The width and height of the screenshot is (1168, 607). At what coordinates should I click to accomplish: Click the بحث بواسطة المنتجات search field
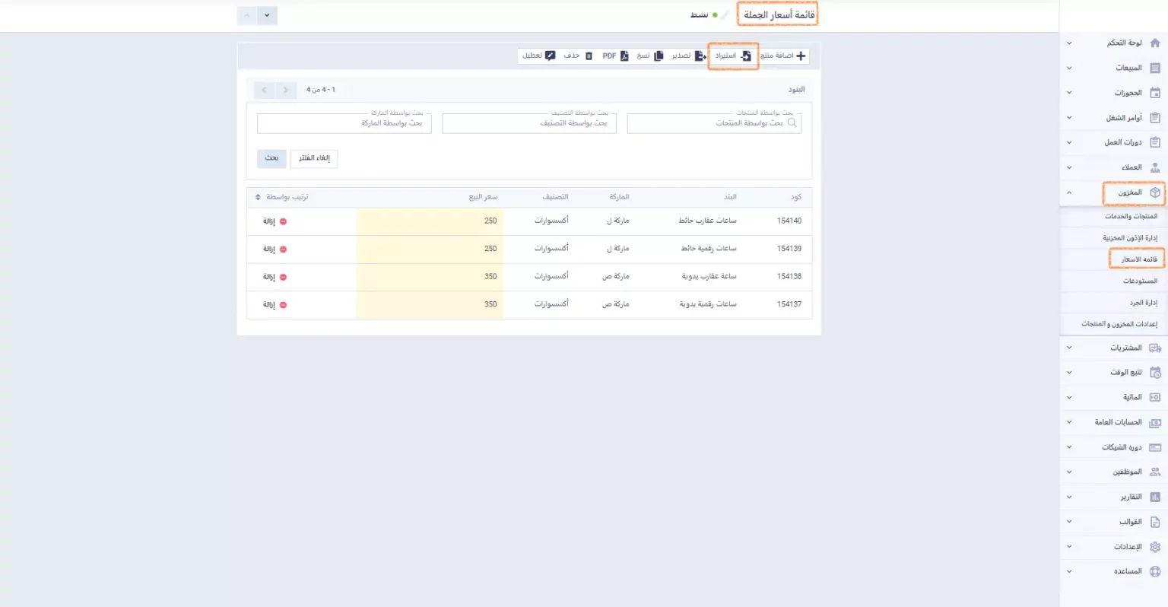coord(713,123)
